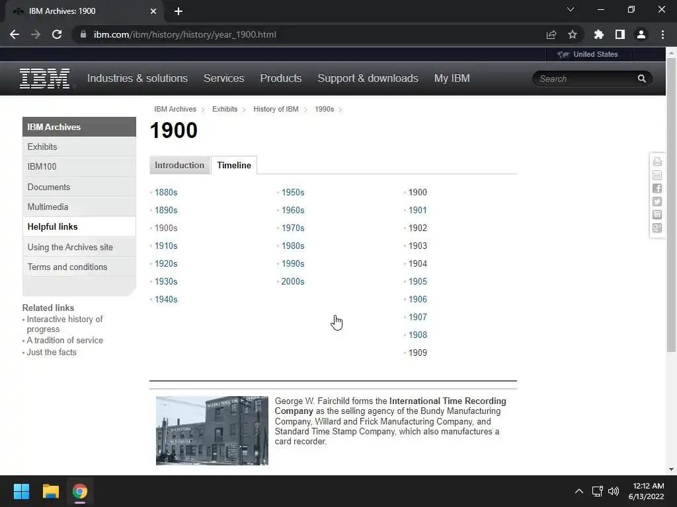Share page on LinkedIn icon
The image size is (677, 507).
point(657,215)
